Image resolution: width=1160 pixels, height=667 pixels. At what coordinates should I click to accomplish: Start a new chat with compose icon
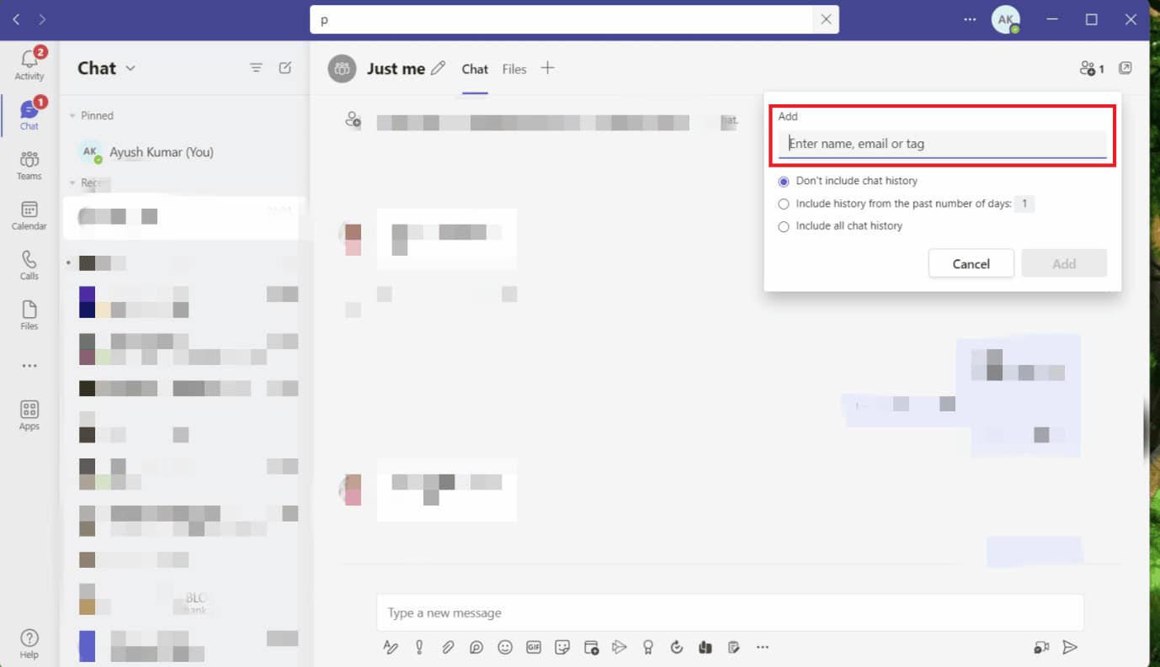285,68
